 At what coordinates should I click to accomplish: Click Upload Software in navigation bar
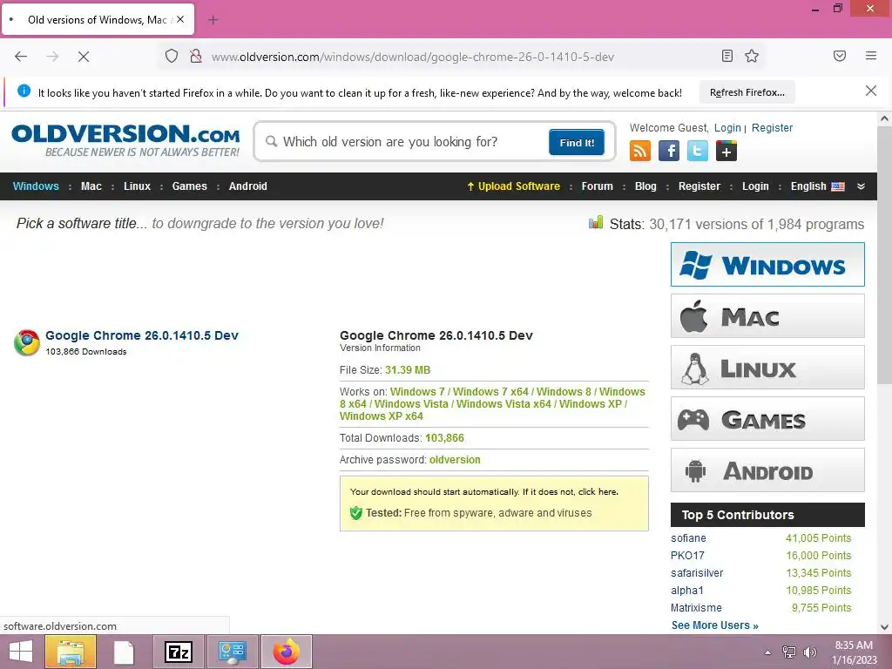click(x=513, y=186)
